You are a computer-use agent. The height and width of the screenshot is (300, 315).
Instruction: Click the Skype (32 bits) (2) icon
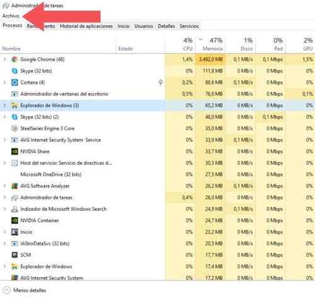click(14, 117)
